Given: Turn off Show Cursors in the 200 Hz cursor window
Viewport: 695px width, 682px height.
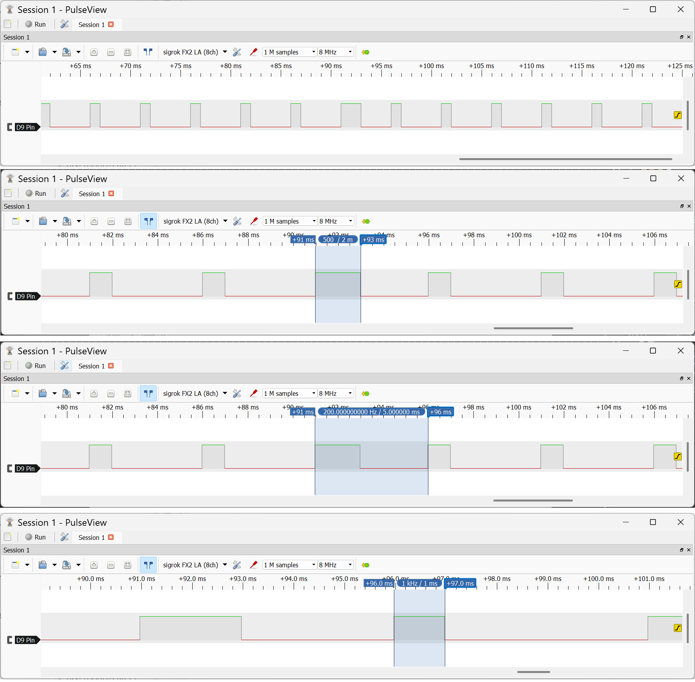Looking at the screenshot, I should coord(148,394).
